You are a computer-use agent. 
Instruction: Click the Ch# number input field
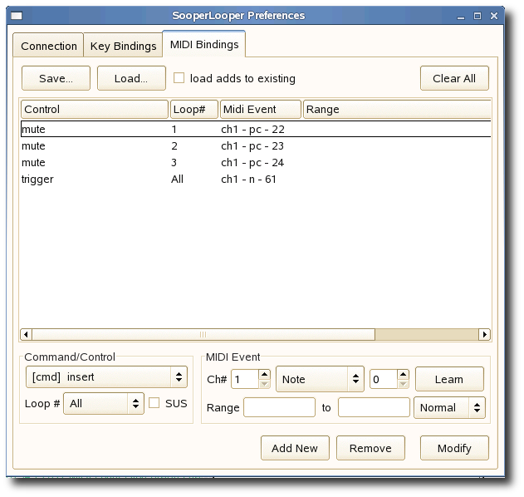pyautogui.click(x=245, y=379)
